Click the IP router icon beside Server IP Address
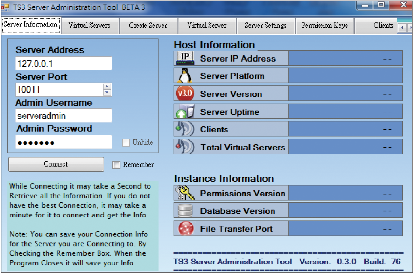The image size is (414, 274). [185, 58]
